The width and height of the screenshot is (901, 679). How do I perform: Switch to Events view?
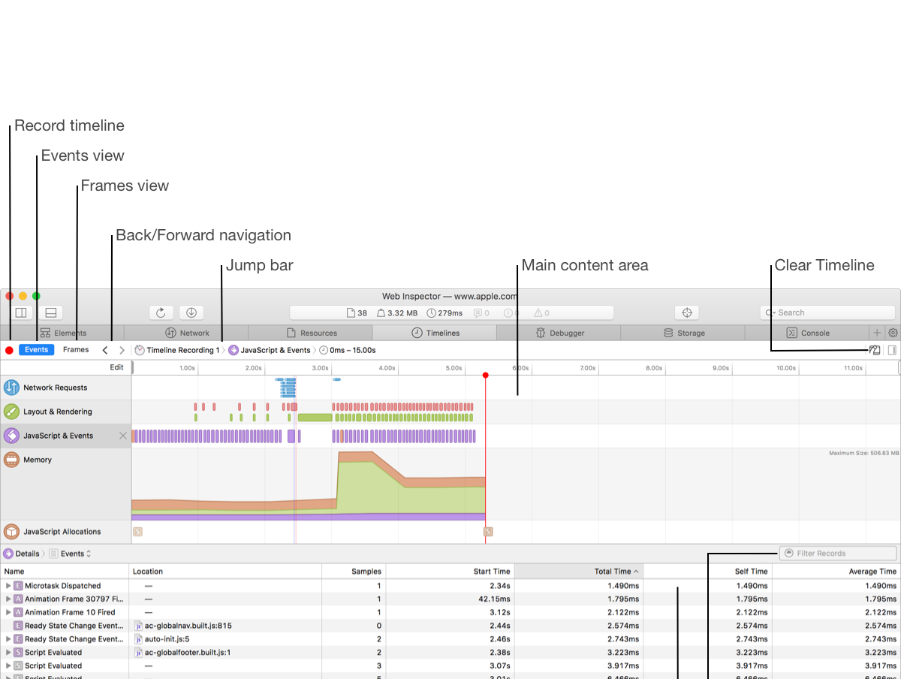click(36, 350)
